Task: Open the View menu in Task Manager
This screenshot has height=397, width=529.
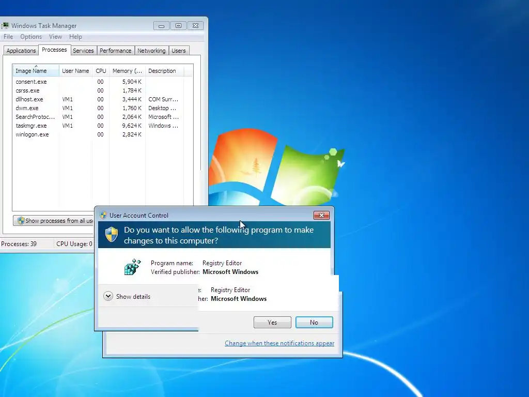Action: tap(55, 37)
